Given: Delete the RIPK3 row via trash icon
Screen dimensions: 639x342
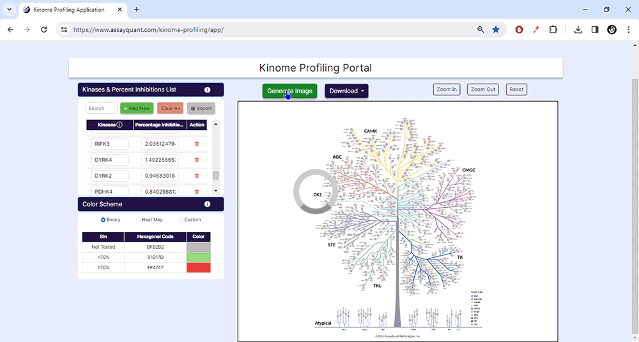Looking at the screenshot, I should click(197, 144).
